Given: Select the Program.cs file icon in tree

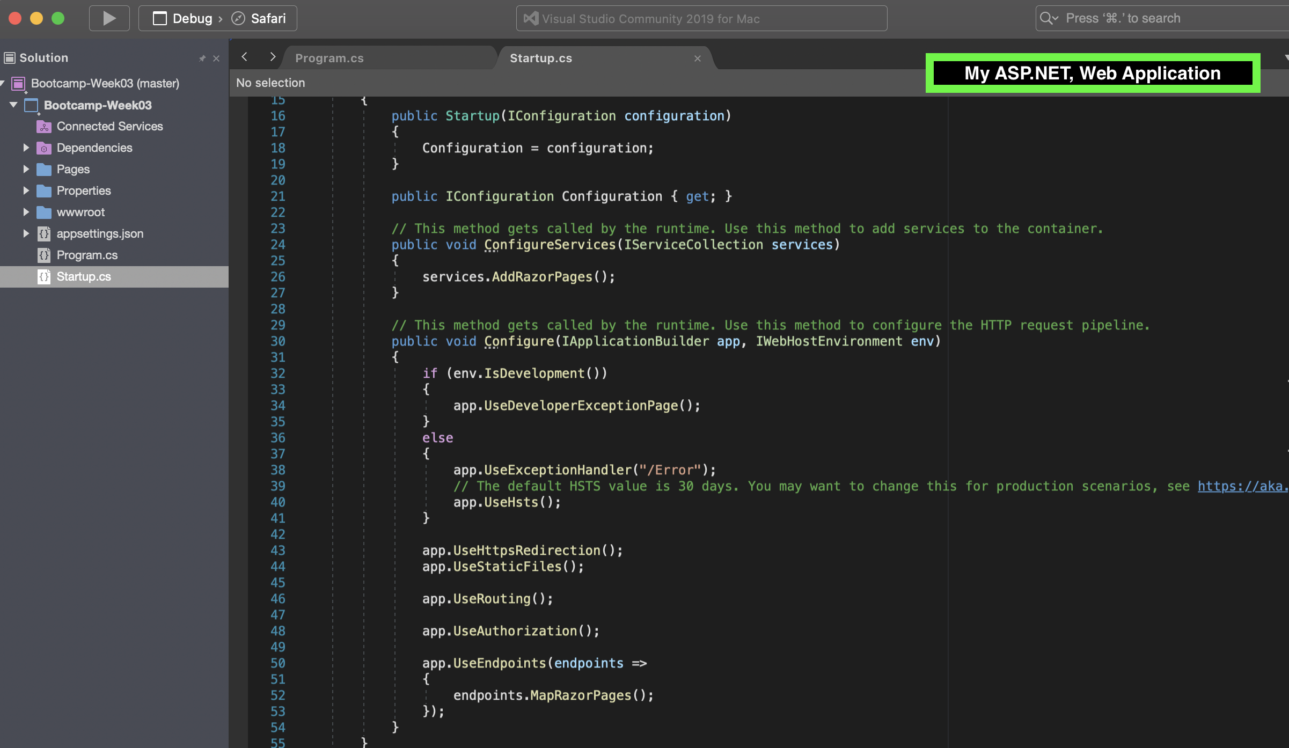Looking at the screenshot, I should 44,255.
